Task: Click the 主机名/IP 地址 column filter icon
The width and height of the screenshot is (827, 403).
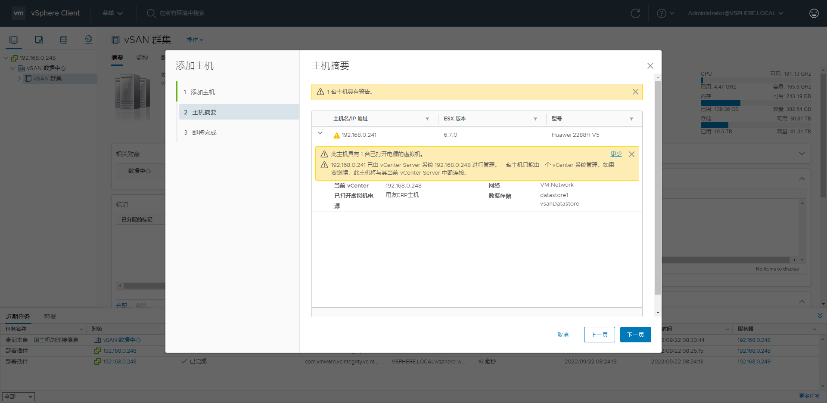Action: [x=427, y=119]
